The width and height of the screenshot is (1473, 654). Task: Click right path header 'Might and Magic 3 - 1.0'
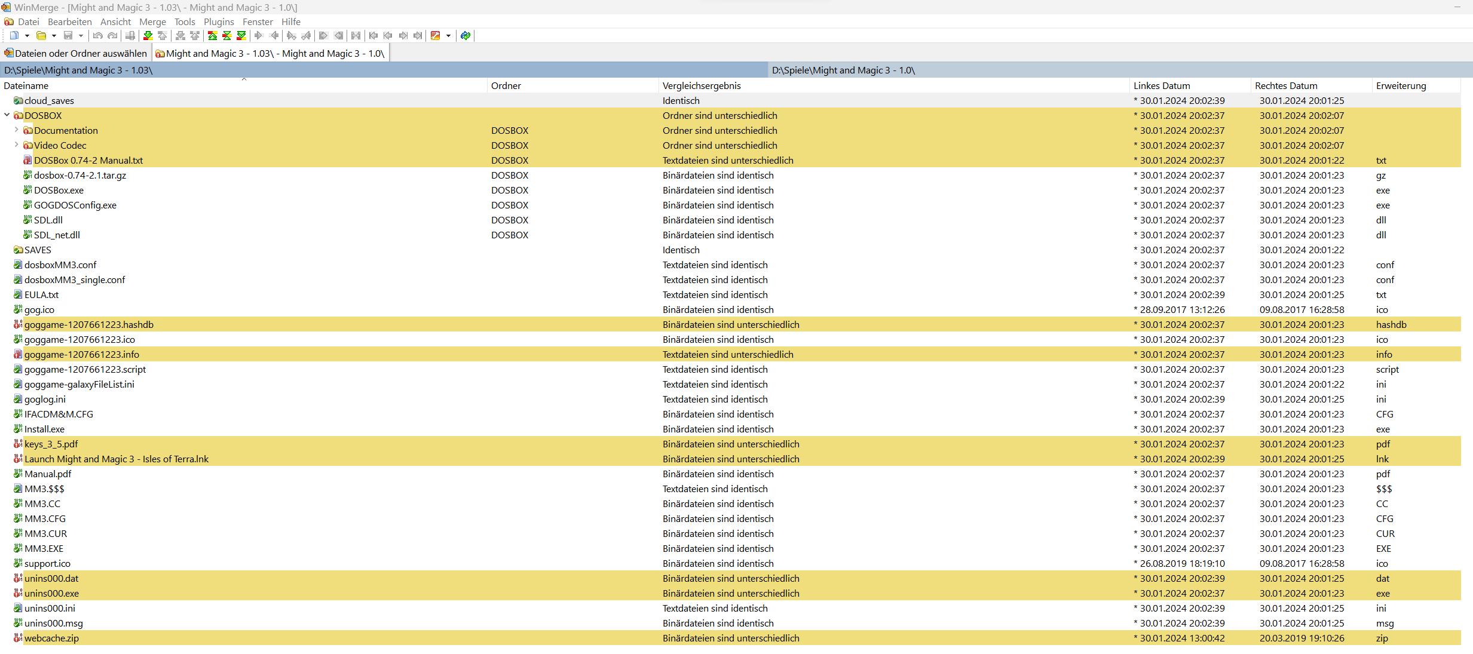(1120, 70)
